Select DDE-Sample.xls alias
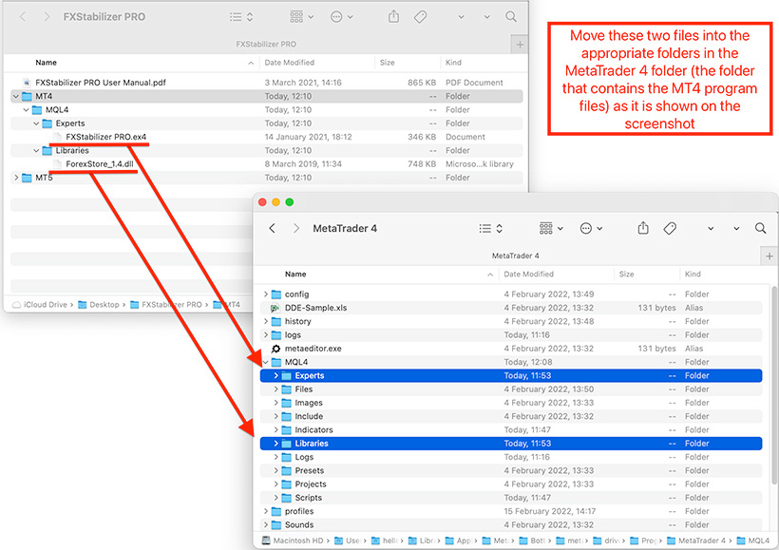This screenshot has width=779, height=550. (511, 308)
